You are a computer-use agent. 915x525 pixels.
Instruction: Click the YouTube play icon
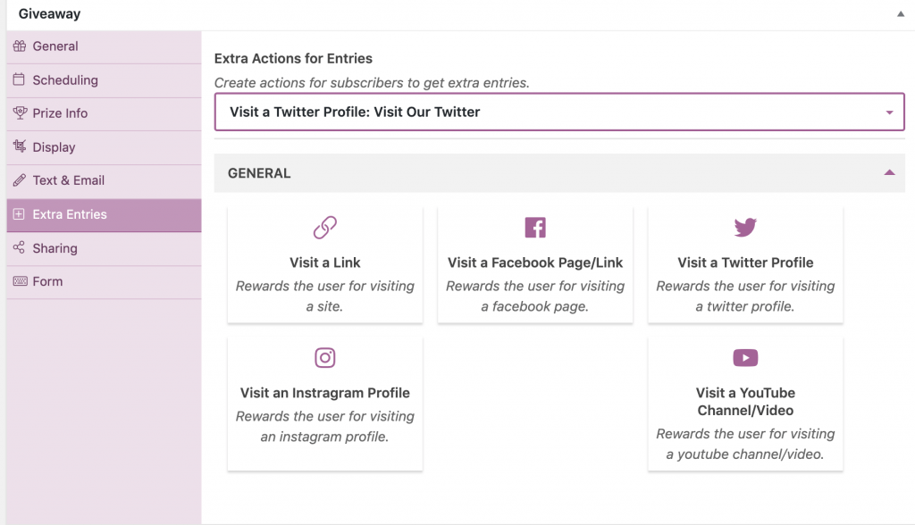[x=745, y=357]
